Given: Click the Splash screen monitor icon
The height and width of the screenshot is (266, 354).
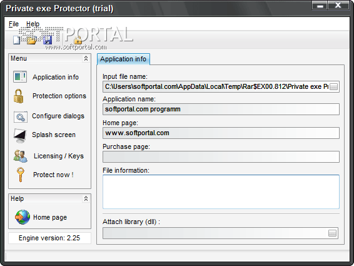Looking at the screenshot, I should [20, 136].
